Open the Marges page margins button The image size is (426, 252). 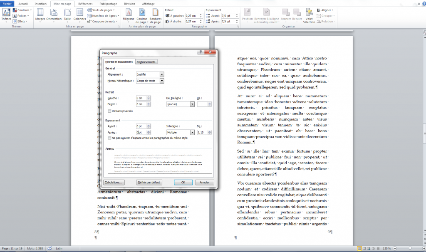click(40, 15)
